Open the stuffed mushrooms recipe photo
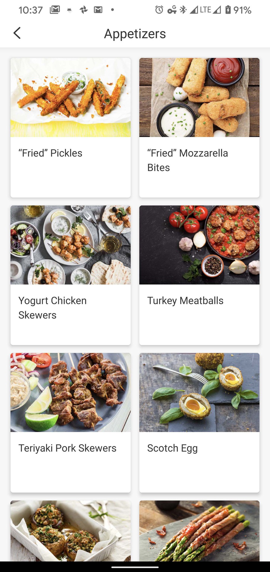 click(70, 531)
